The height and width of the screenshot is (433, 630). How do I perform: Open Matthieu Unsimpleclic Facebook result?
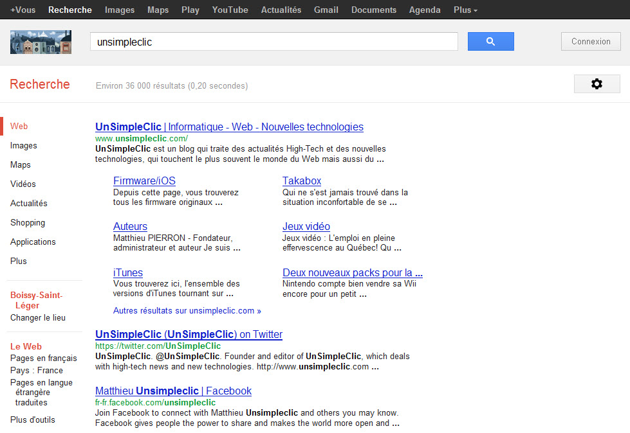click(173, 391)
